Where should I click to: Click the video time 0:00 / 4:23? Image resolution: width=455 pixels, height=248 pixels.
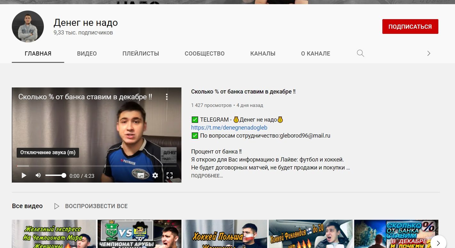82,176
